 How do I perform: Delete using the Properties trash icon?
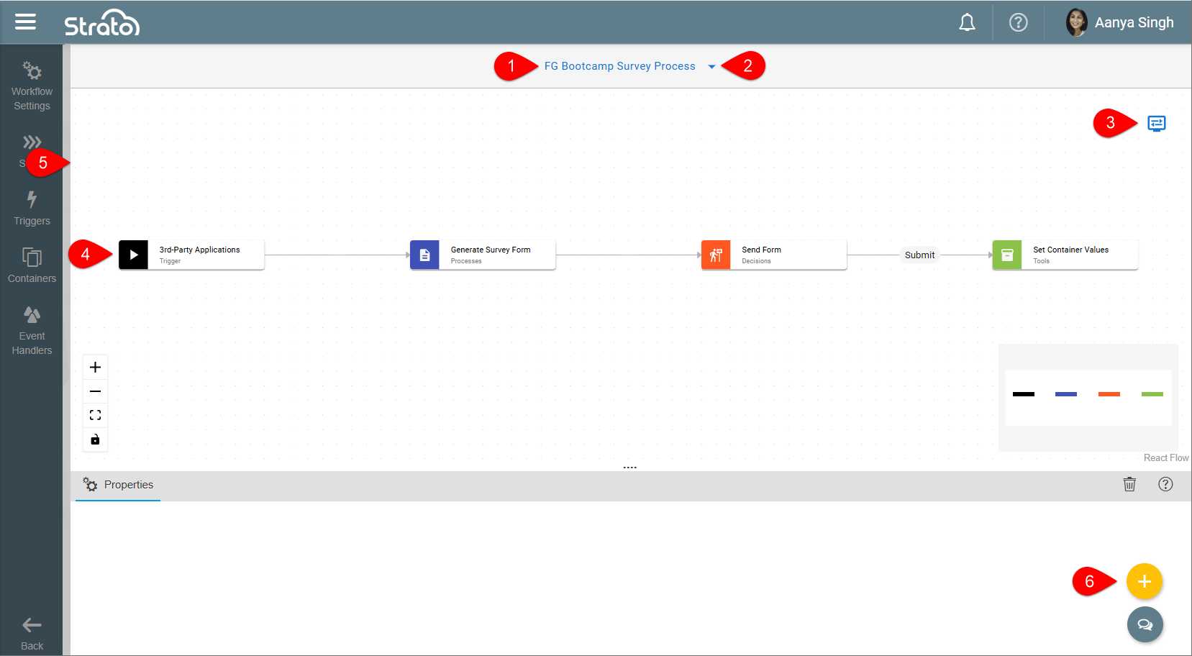coord(1129,484)
